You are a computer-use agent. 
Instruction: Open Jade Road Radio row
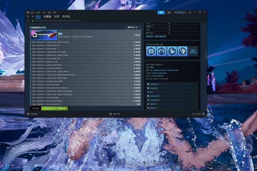(x=86, y=85)
